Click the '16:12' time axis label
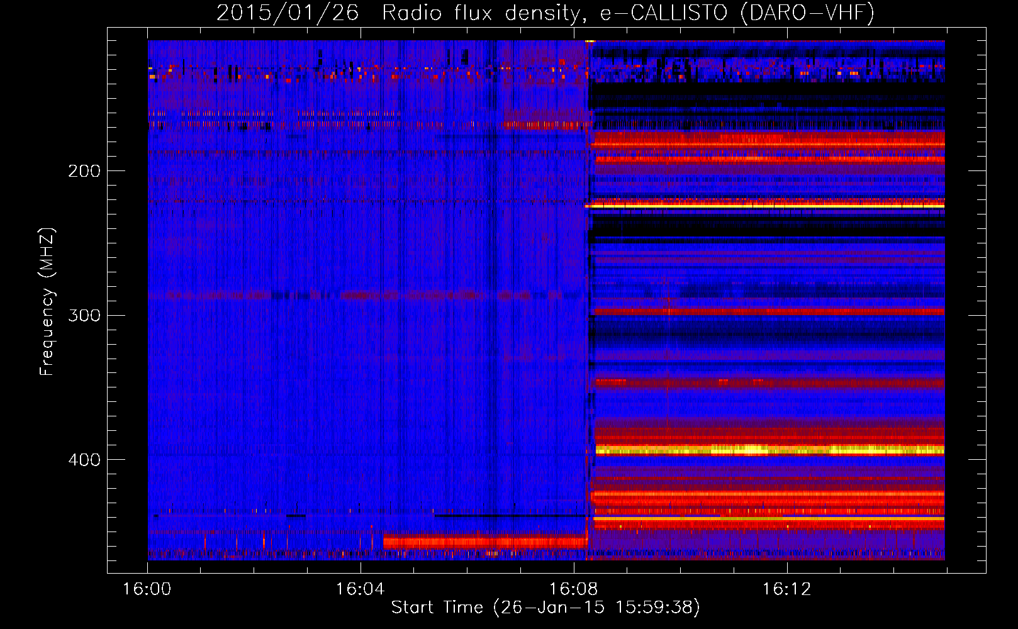The height and width of the screenshot is (629, 1018). (x=786, y=589)
